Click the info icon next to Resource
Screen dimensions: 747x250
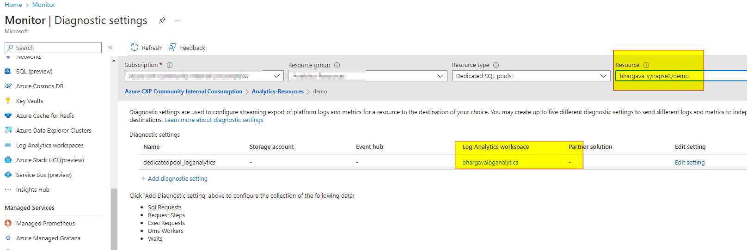(646, 65)
